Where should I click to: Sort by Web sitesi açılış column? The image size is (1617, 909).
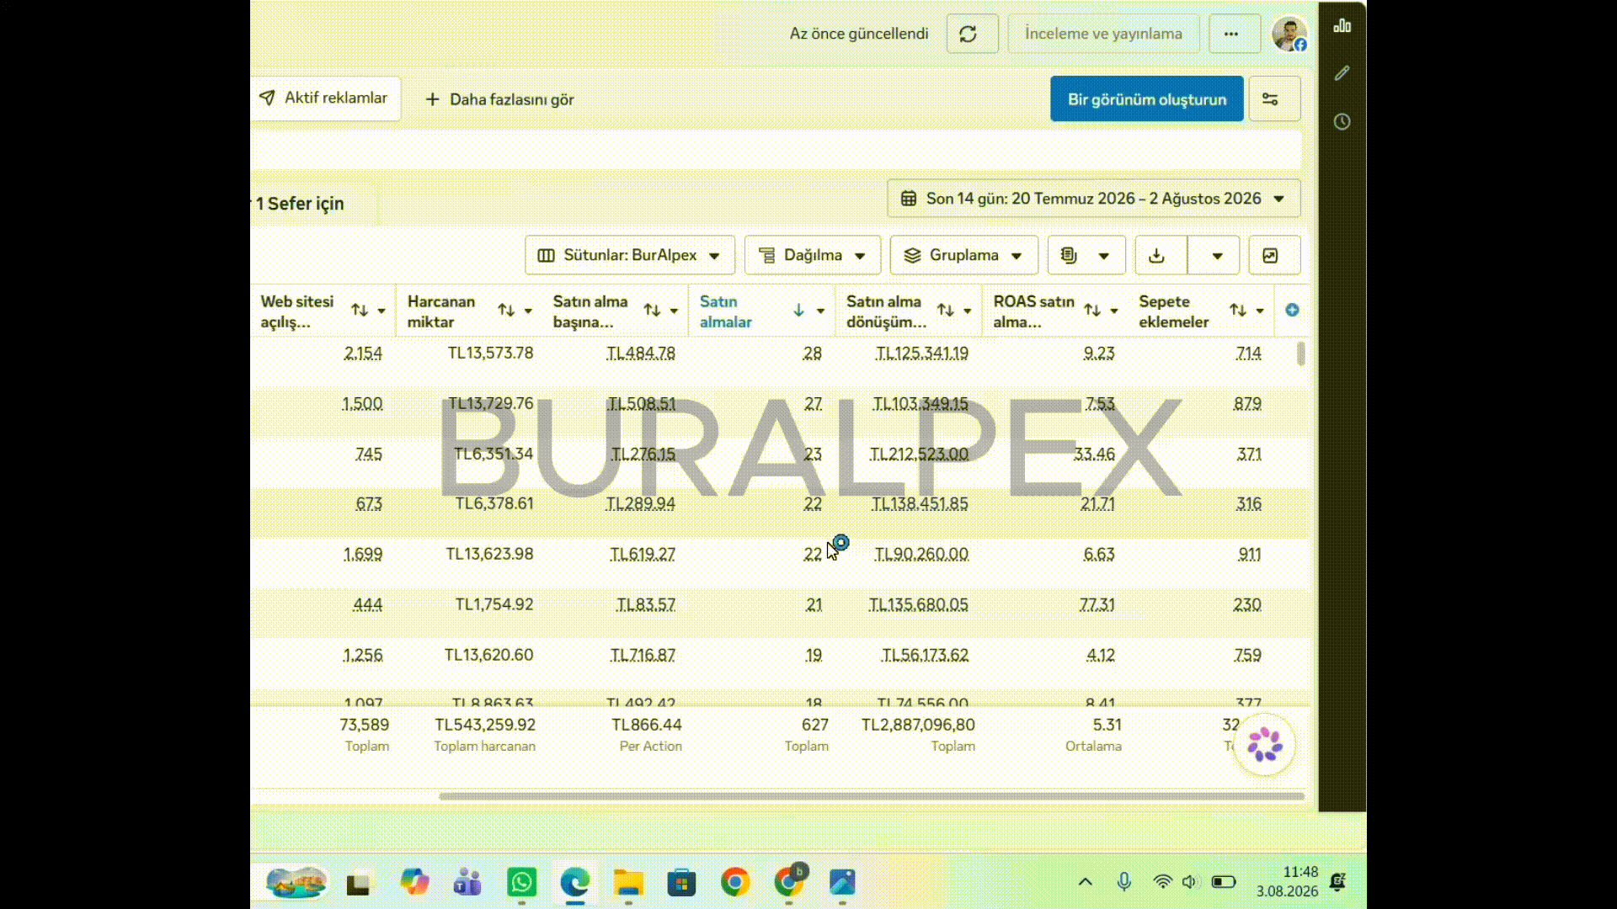[360, 311]
